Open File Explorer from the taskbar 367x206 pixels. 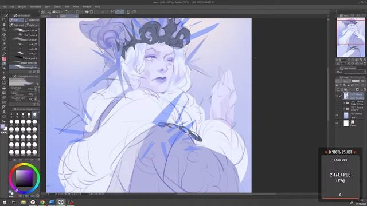24,202
